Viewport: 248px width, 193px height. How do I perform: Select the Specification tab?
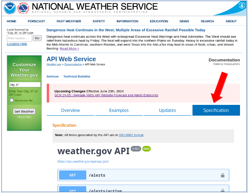[x=216, y=110]
